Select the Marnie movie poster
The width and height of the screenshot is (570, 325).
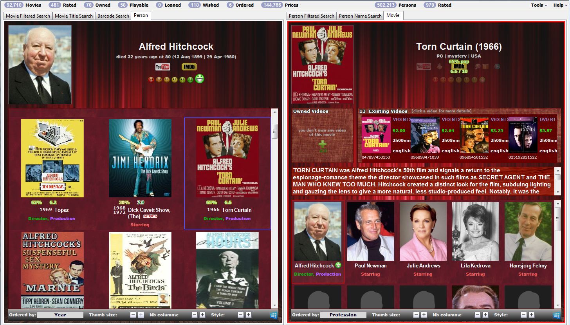52,270
